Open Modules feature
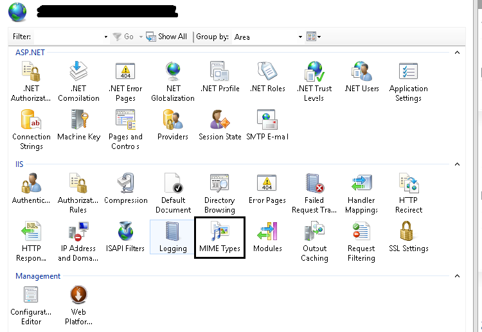 click(267, 237)
